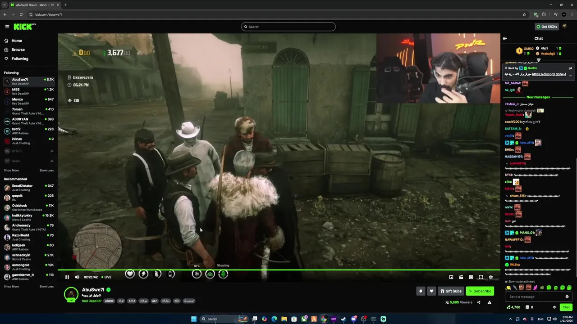Unpin BotRix pinned message
This screenshot has width=577, height=324.
570,68
